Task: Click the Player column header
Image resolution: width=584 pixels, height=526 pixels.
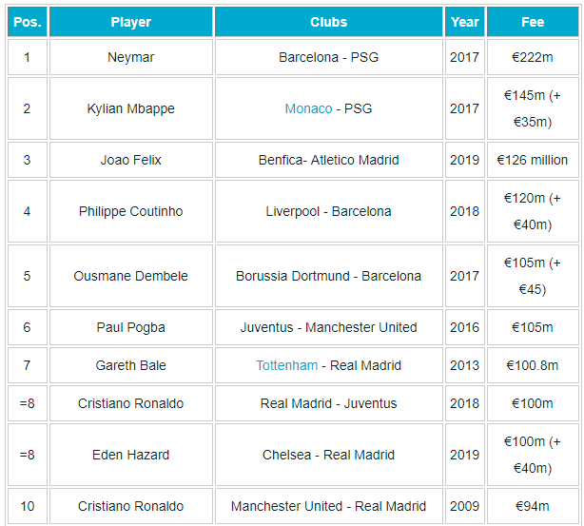Action: (x=130, y=22)
